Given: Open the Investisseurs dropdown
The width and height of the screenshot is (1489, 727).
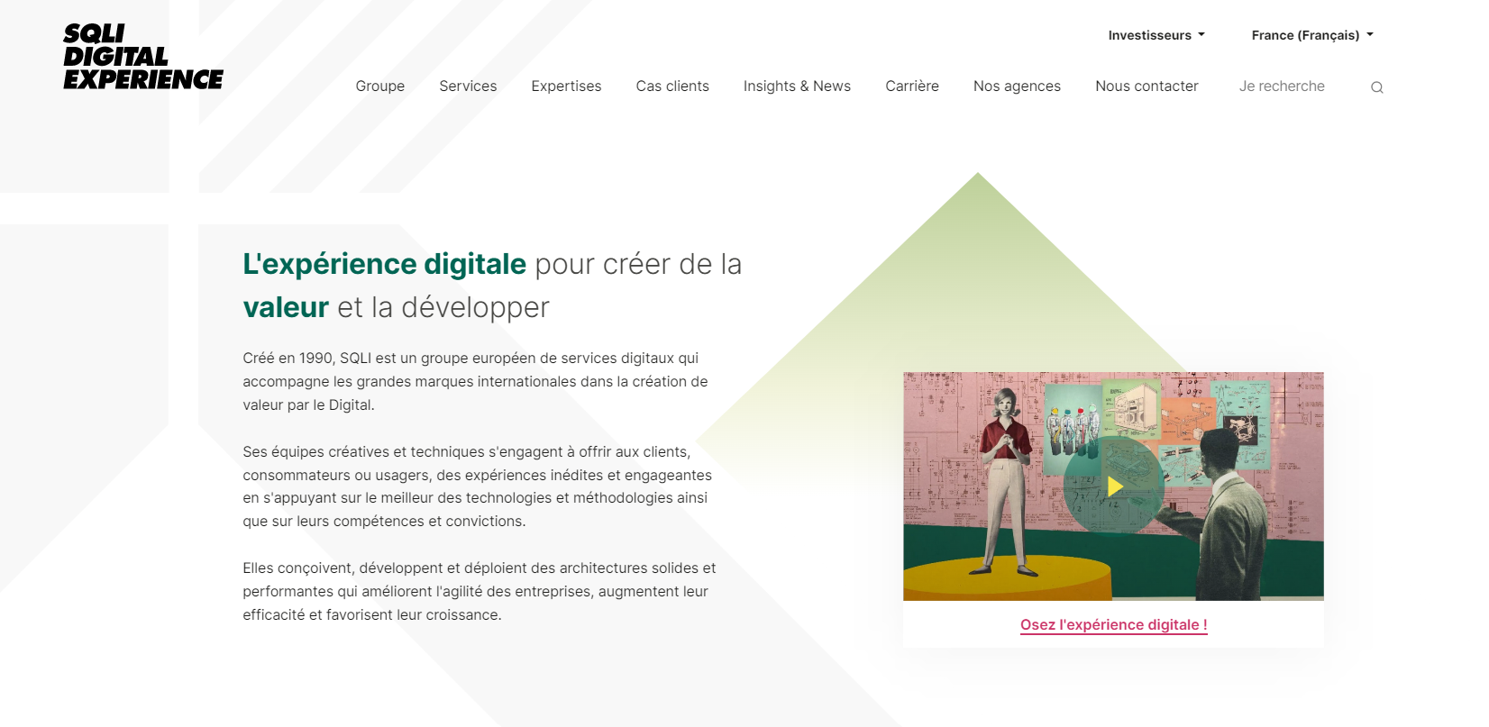Looking at the screenshot, I should coord(1156,35).
